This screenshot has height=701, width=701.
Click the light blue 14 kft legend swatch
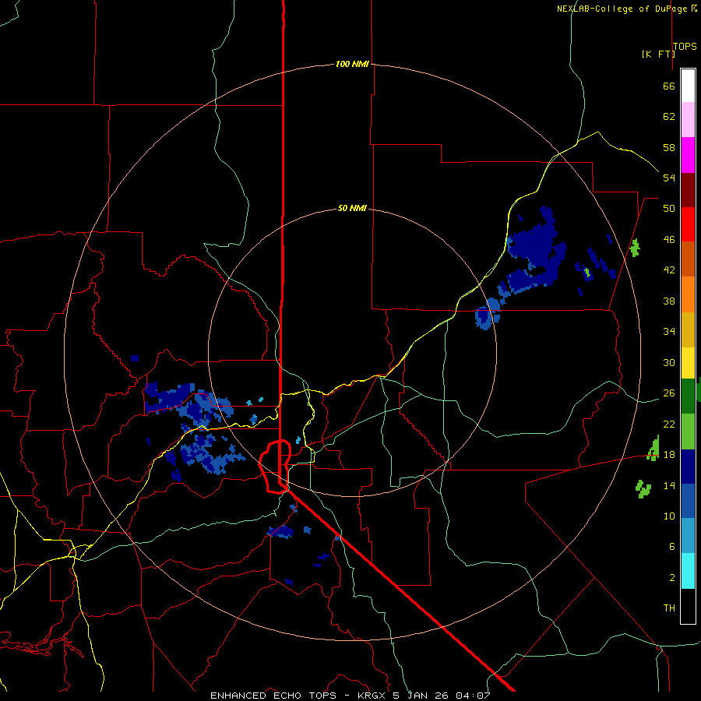tap(688, 536)
